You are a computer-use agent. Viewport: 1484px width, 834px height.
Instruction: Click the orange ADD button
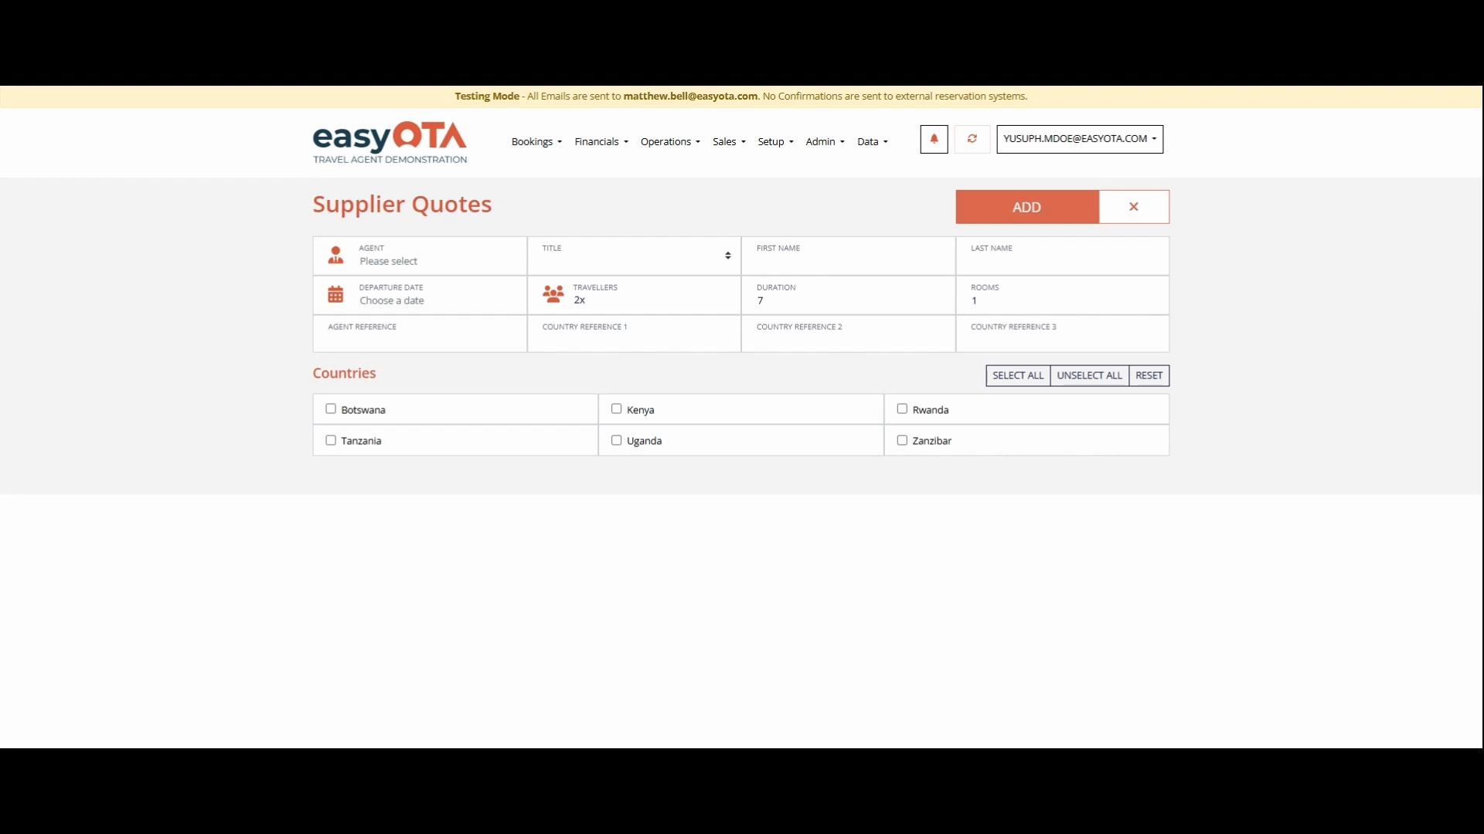pyautogui.click(x=1027, y=207)
